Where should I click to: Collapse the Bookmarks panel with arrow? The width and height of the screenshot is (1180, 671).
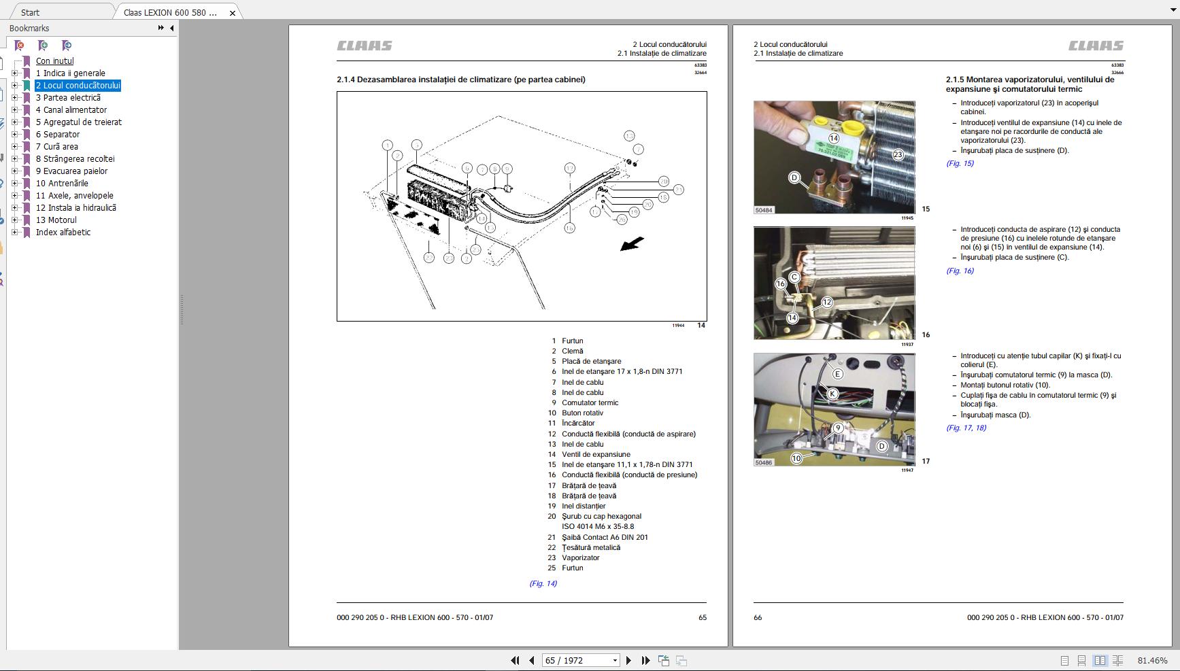[x=171, y=28]
